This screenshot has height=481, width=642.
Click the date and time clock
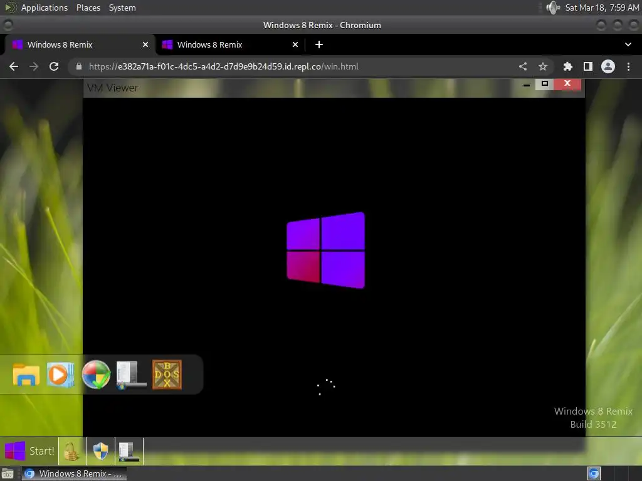click(x=602, y=8)
